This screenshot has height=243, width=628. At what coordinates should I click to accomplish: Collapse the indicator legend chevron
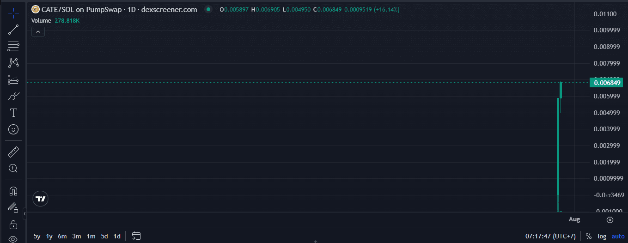point(38,31)
